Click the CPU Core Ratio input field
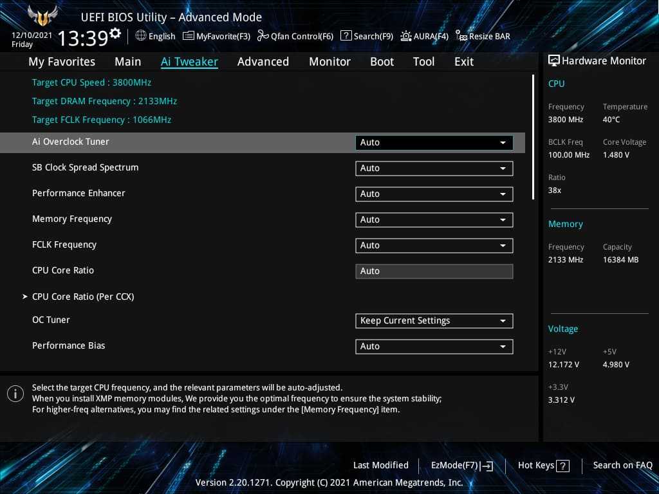The height and width of the screenshot is (494, 659). pyautogui.click(x=434, y=271)
